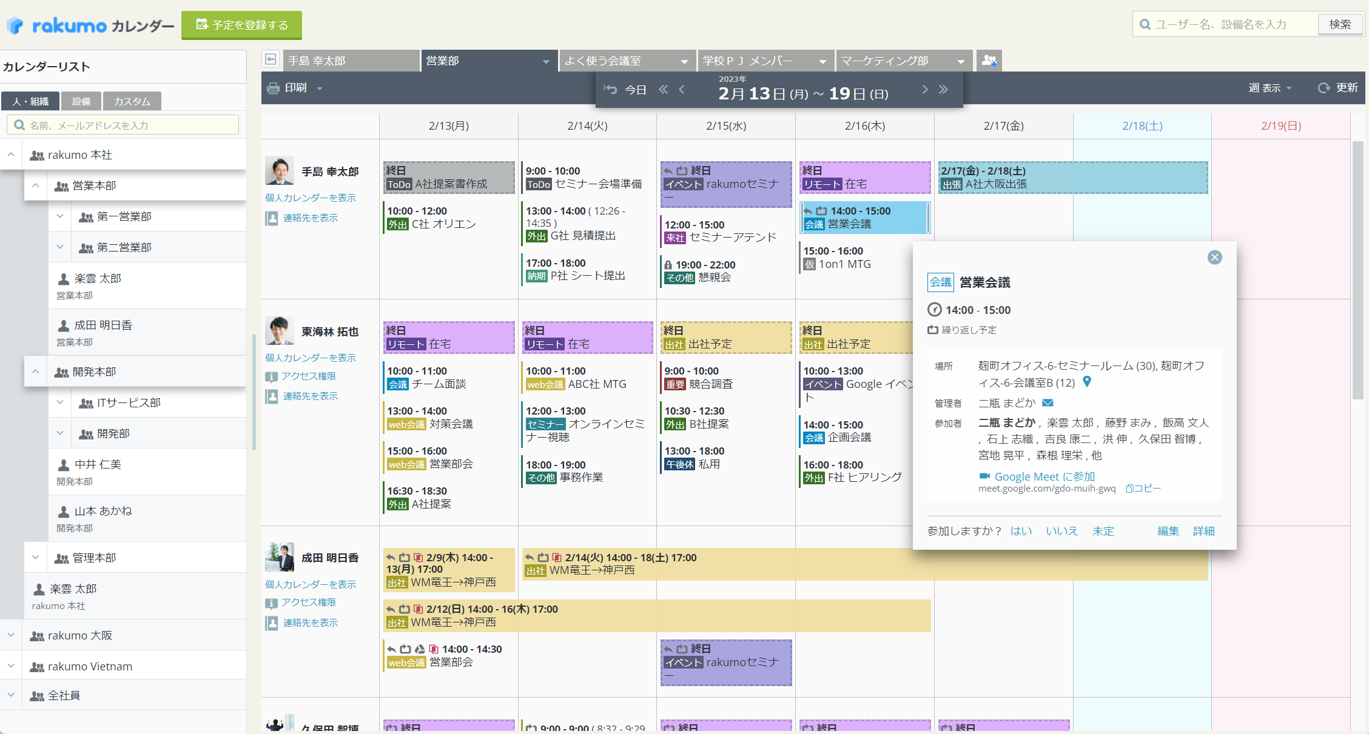Click the clock icon in event popup
1369x734 pixels.
tap(934, 310)
